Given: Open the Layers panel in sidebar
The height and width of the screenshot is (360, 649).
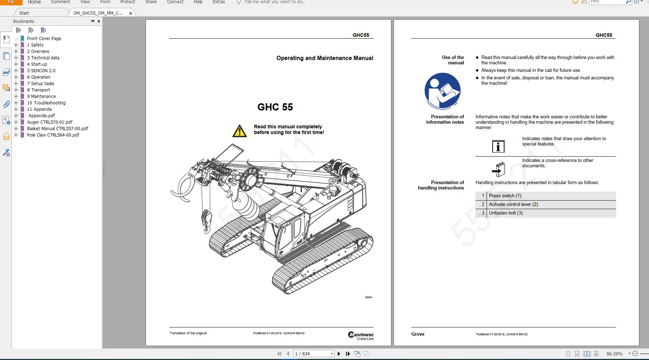Looking at the screenshot, I should pos(6,72).
